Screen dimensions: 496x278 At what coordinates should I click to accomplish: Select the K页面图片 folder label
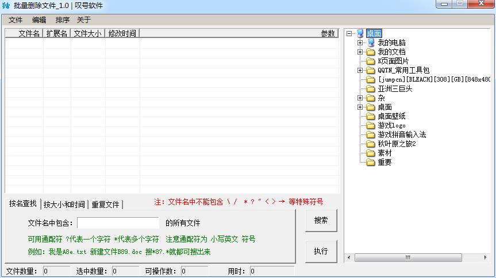[x=393, y=61]
